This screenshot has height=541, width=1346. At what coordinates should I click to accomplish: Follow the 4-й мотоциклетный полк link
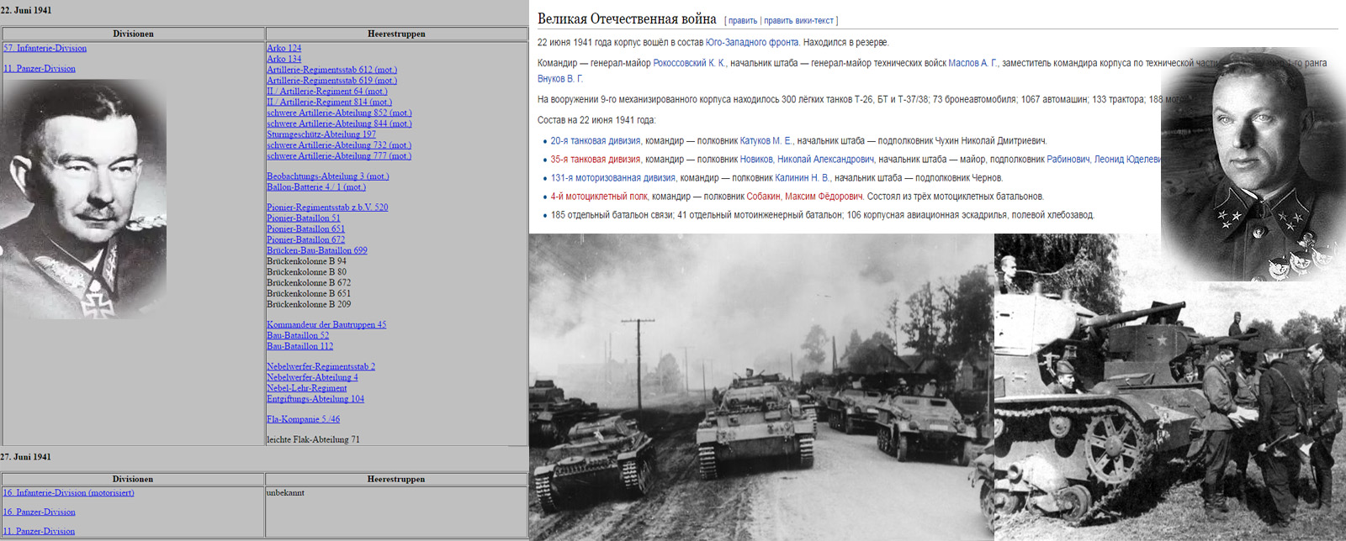[x=600, y=197]
